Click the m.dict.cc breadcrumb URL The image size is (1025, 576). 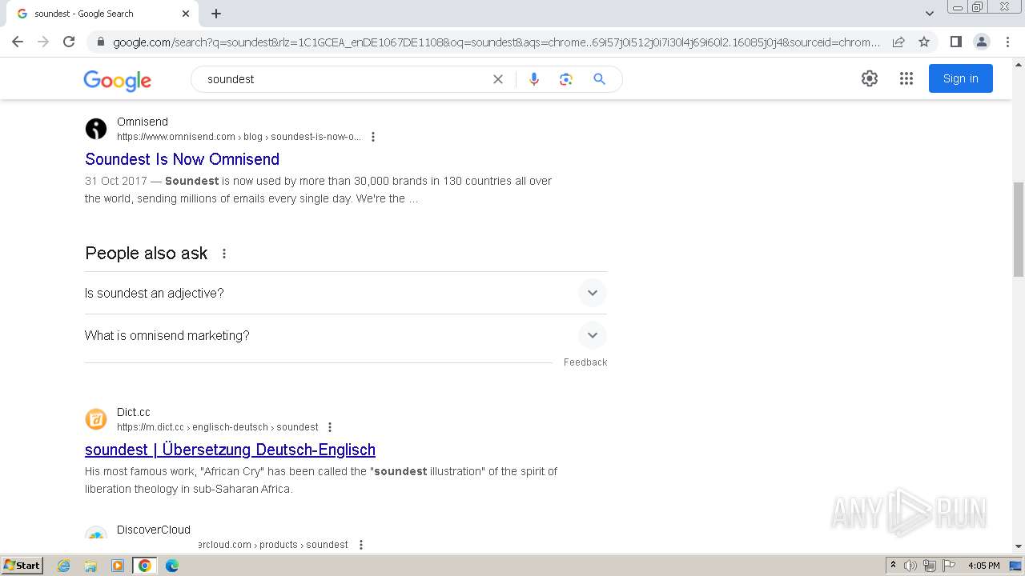[x=218, y=427]
